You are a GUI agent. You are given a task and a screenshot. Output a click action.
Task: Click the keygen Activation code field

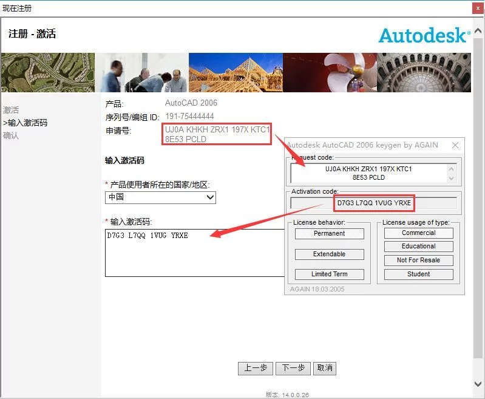click(373, 203)
